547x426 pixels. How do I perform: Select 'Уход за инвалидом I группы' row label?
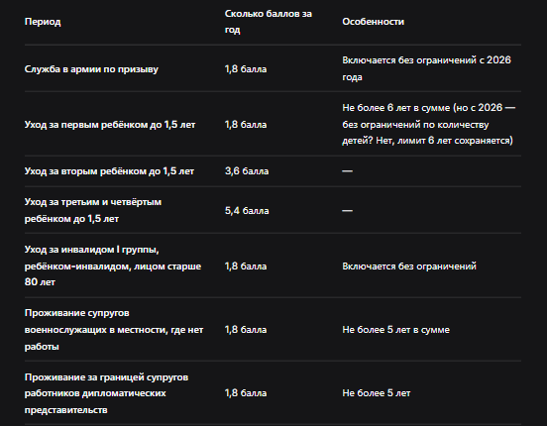(113, 266)
